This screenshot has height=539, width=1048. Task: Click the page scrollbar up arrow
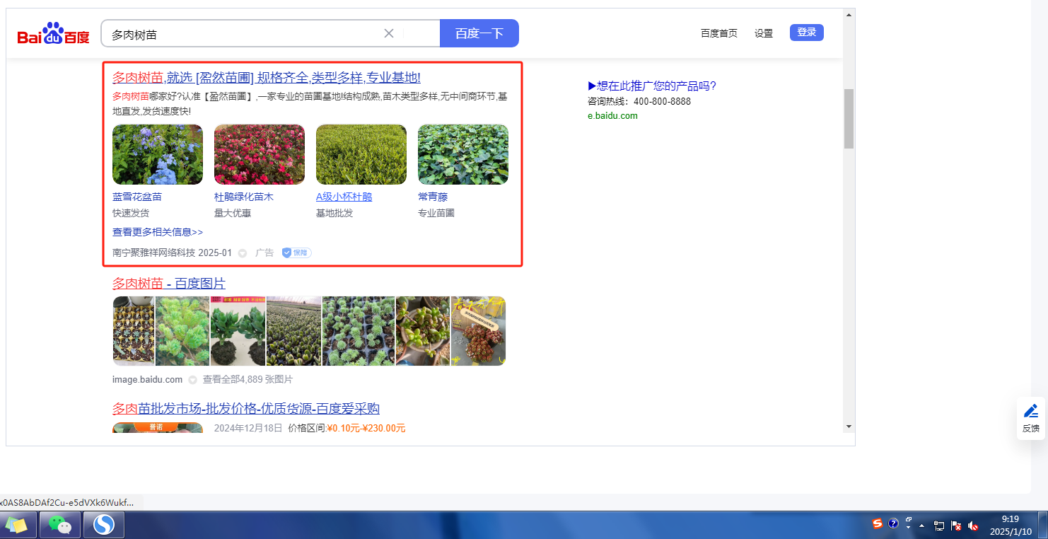tap(849, 16)
